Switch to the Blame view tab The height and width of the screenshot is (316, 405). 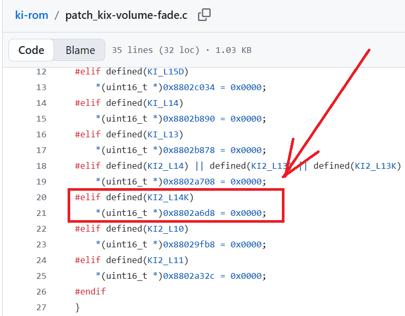tap(80, 50)
